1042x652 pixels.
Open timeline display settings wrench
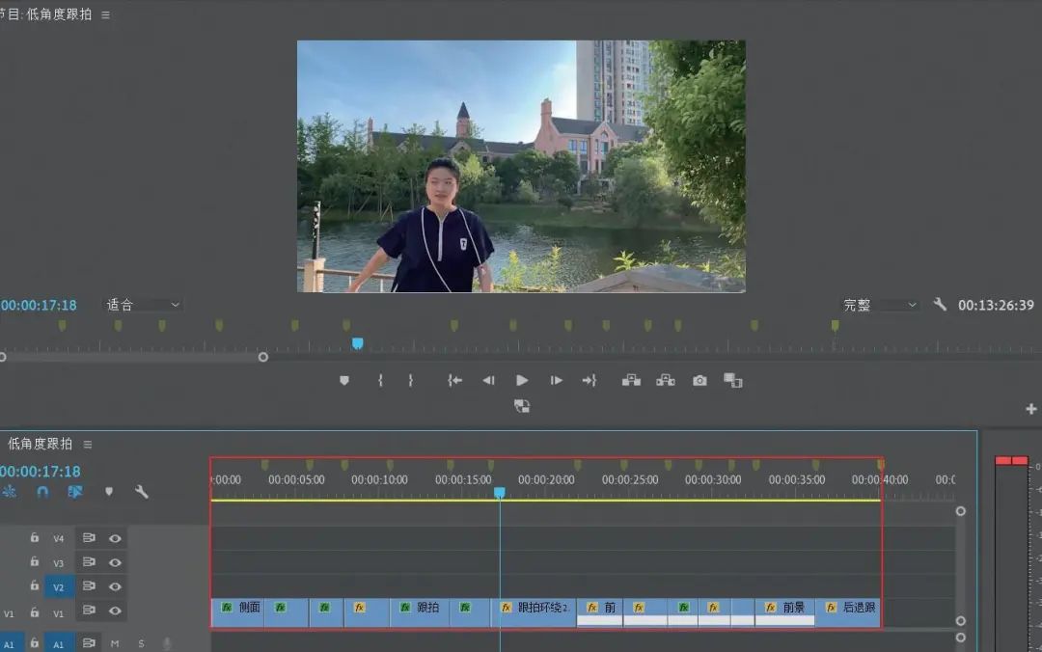point(141,492)
